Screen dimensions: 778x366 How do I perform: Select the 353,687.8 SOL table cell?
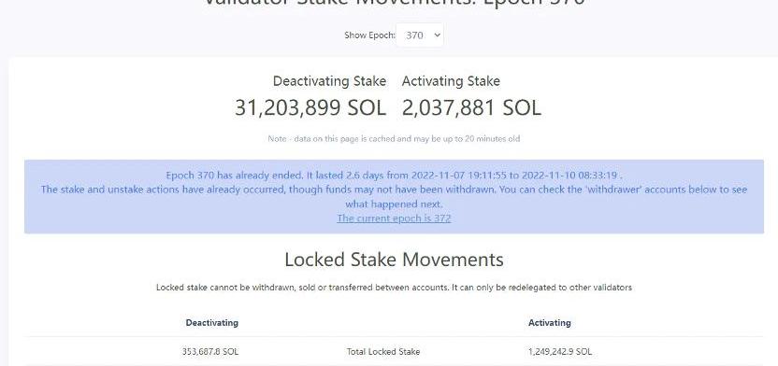coord(210,352)
